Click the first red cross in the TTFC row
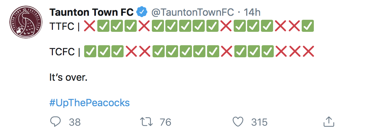Image resolution: width=365 pixels, height=134 pixels. coord(89,26)
